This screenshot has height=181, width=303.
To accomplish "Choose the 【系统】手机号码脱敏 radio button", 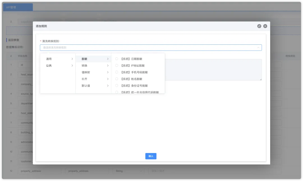I will (117, 72).
